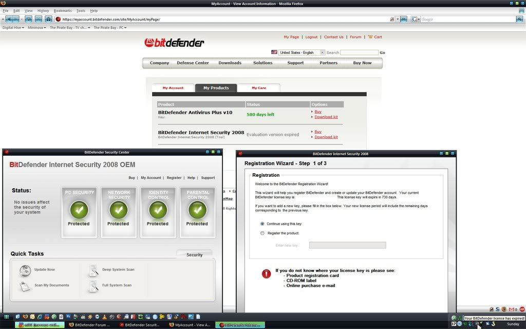Expand The Pirate Bay - TV shows bookmark folder
Screen dimensions: 526x329
pyautogui.click(x=70, y=28)
